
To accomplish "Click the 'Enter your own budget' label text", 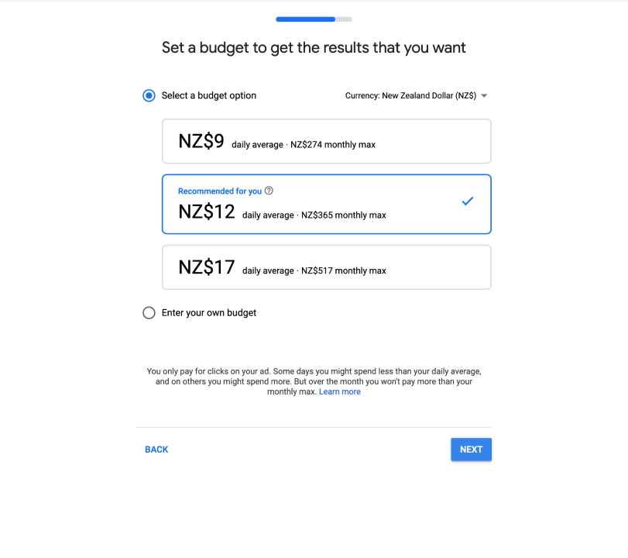I will click(x=208, y=312).
